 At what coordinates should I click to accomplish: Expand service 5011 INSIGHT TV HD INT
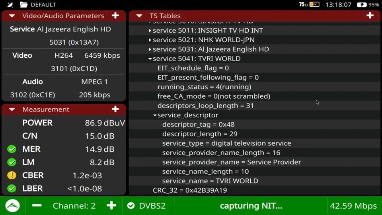coord(150,31)
